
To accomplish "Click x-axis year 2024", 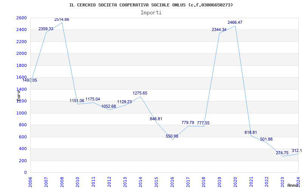I will (298, 182).
